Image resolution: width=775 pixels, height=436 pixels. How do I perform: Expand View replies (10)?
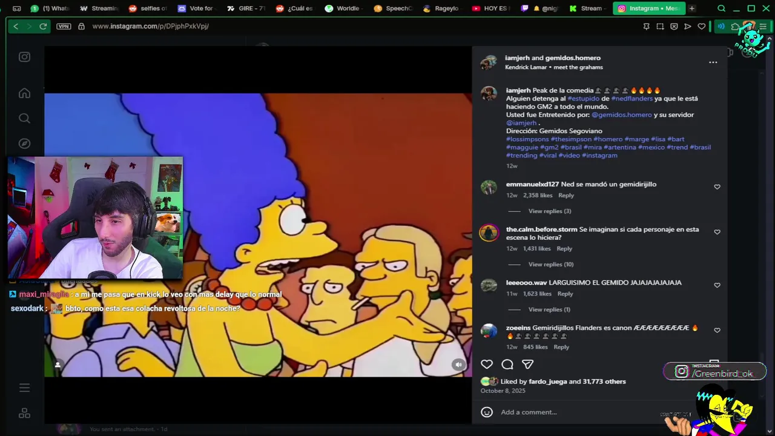(x=551, y=265)
